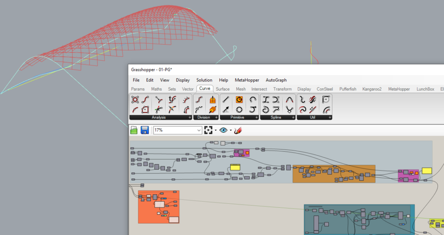Switch to the Params tab

pos(138,89)
